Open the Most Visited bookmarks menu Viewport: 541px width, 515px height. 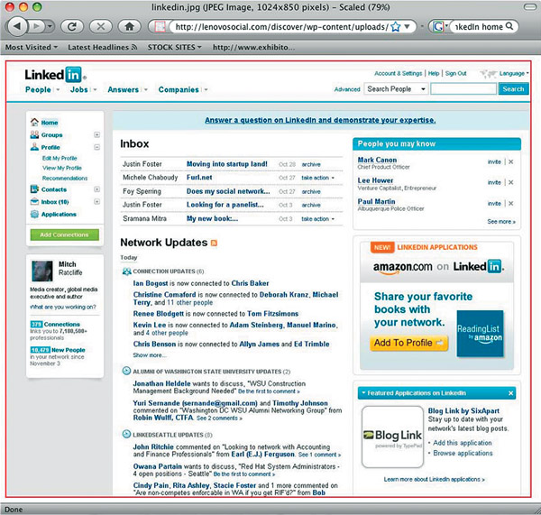click(x=32, y=47)
